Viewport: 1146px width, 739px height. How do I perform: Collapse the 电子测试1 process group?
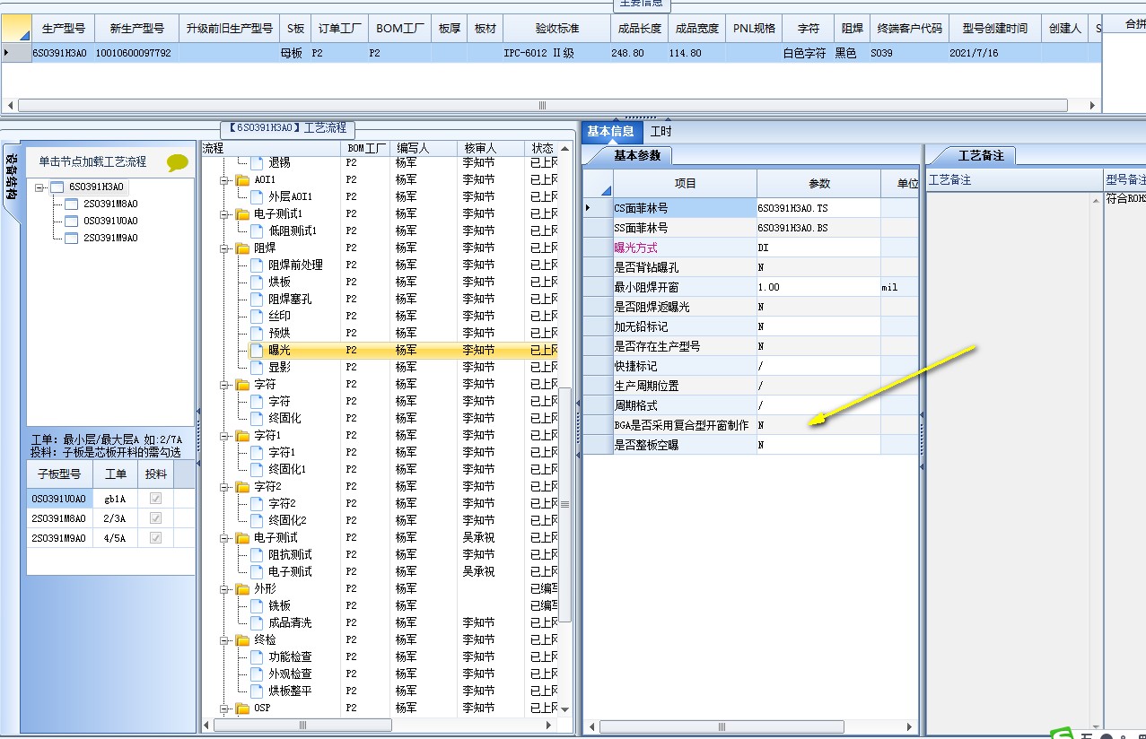point(224,213)
